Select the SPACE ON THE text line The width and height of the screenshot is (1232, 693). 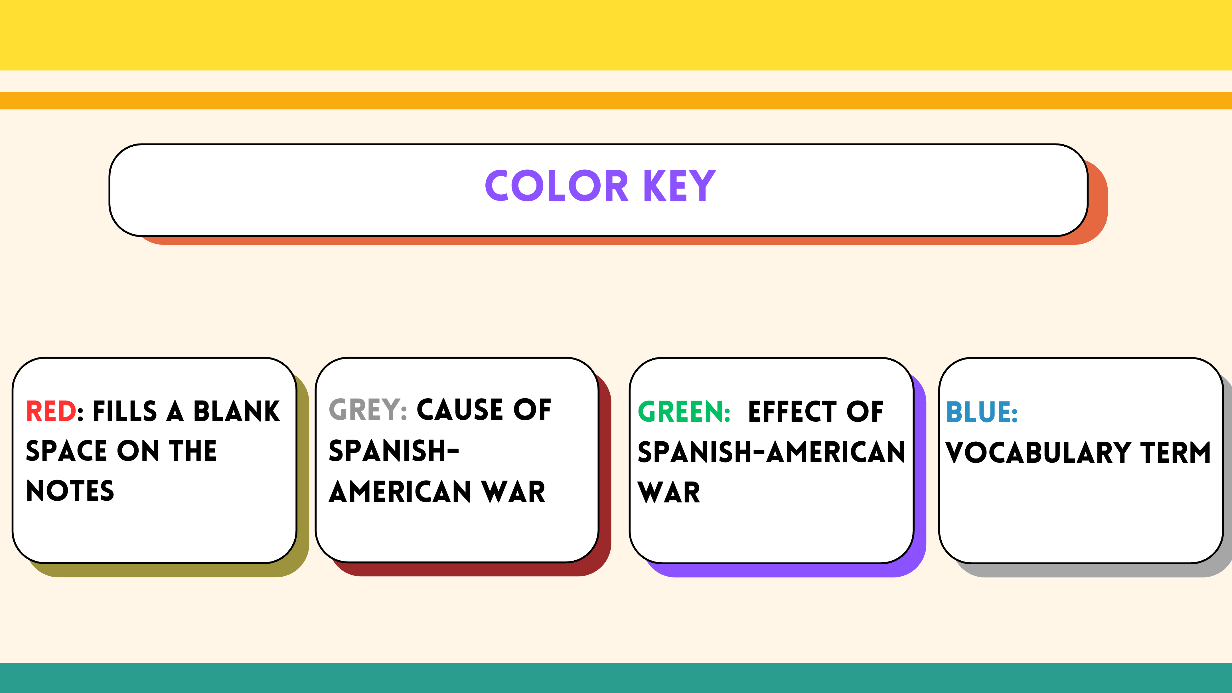click(x=121, y=451)
